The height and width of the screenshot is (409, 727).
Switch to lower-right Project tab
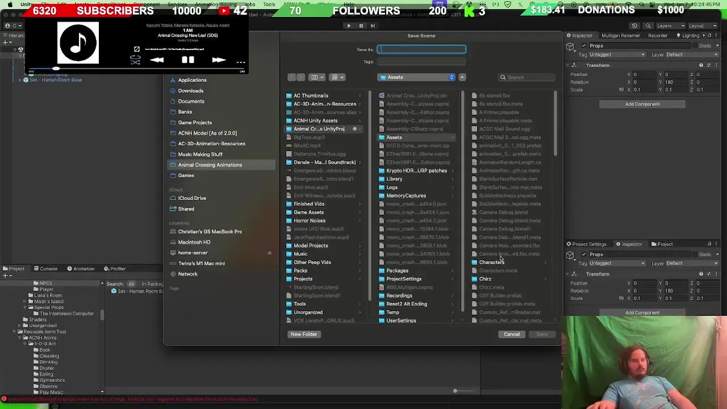[662, 244]
